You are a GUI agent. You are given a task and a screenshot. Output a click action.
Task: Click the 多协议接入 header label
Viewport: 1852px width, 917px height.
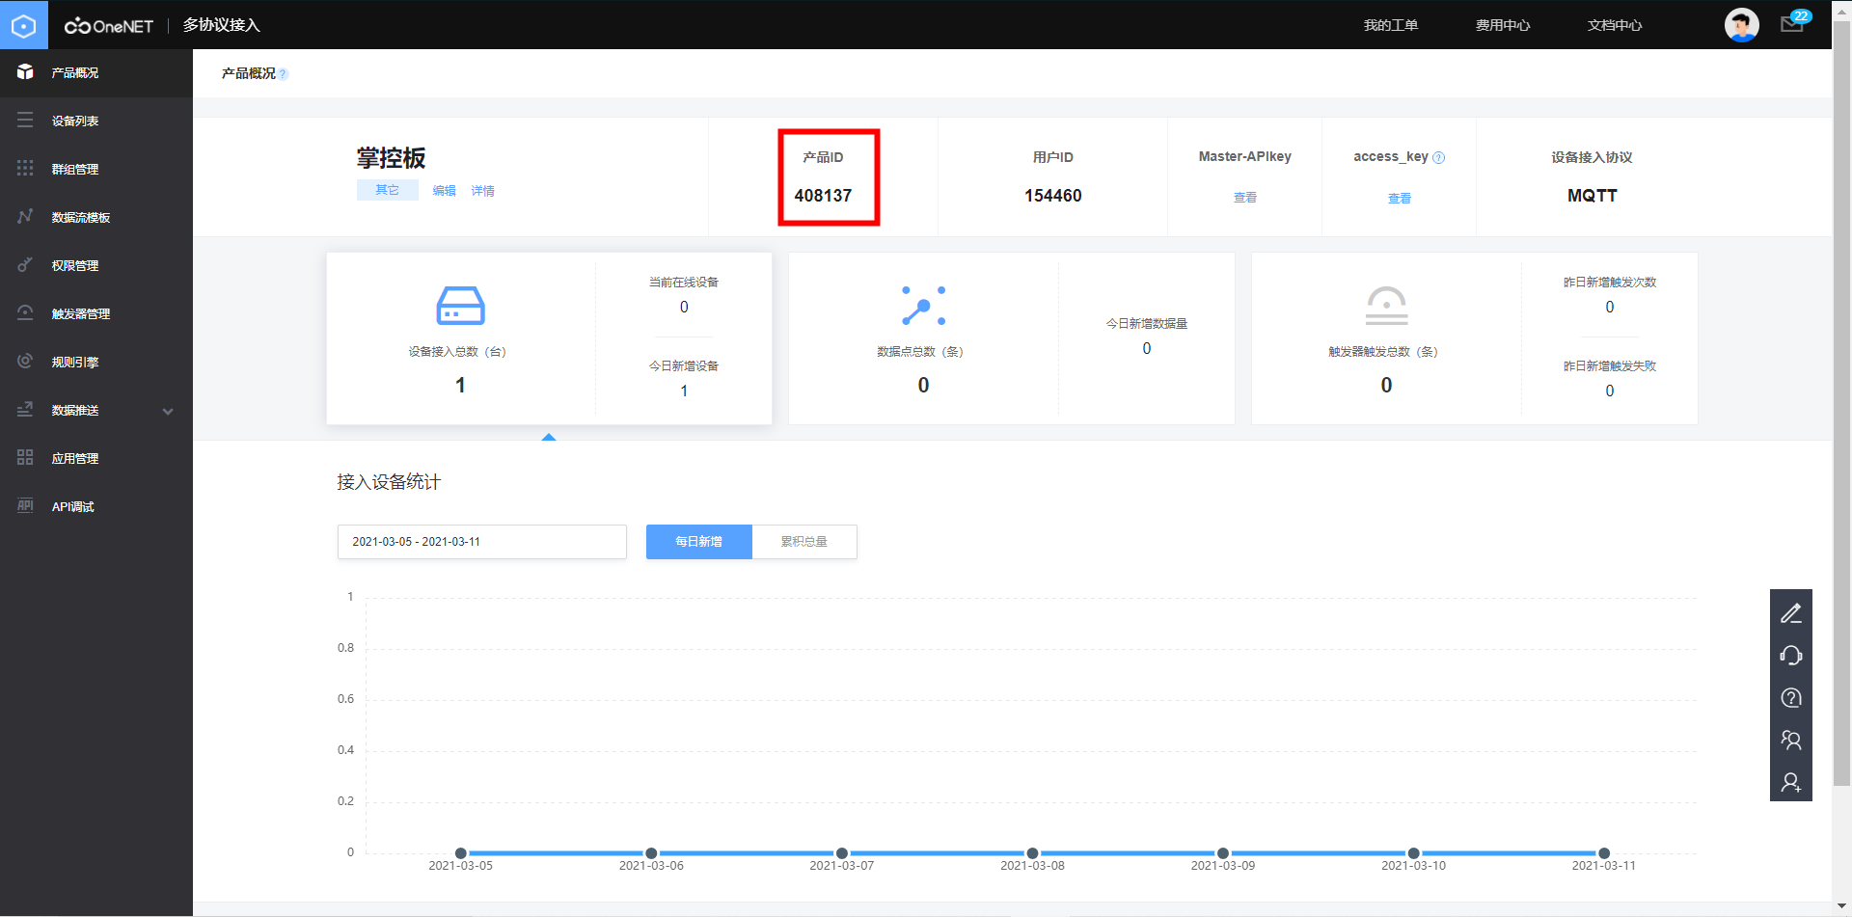click(x=221, y=25)
